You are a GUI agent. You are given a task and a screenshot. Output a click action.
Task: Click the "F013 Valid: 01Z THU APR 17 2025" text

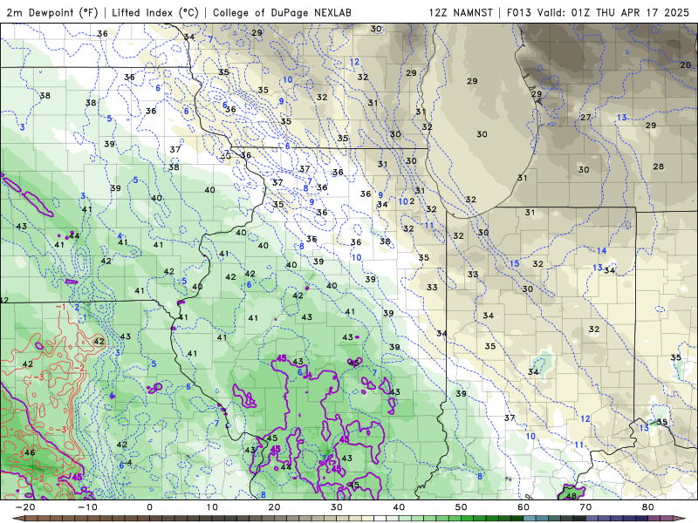coord(598,12)
